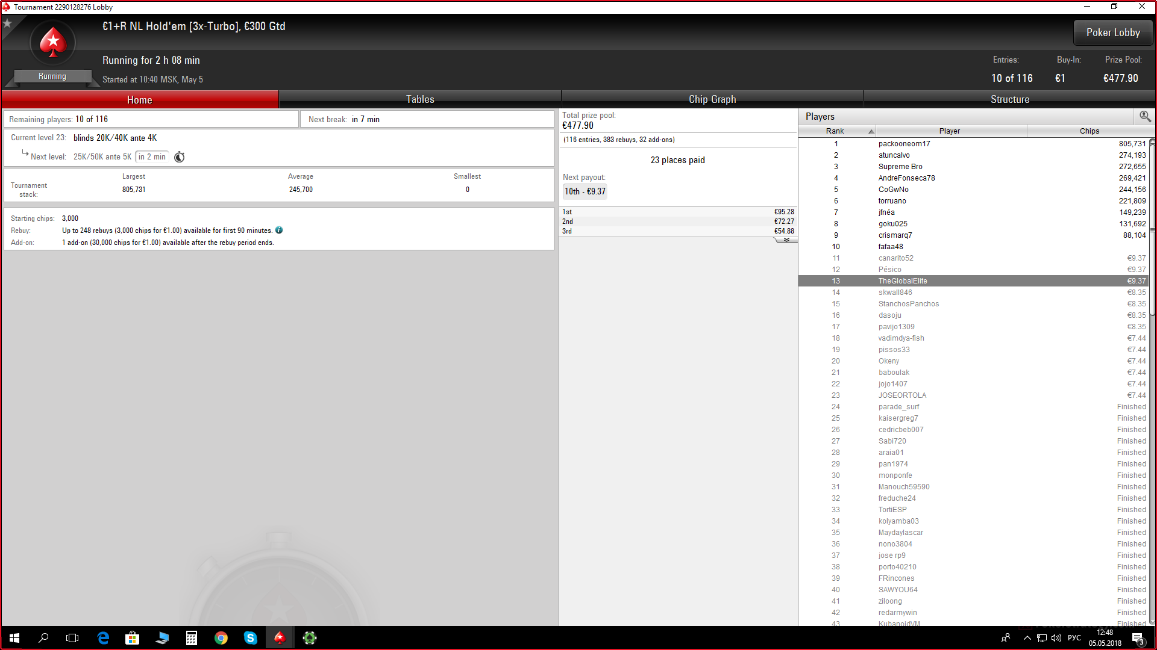The height and width of the screenshot is (650, 1157).
Task: Sort players by the Rank column header
Action: (836, 131)
